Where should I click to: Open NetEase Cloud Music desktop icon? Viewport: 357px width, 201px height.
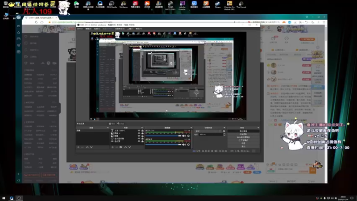(x=135, y=4)
